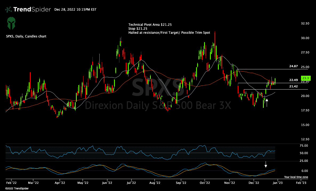Screen dimensions: 316x191
Task: Click the 32.50 price axis label
Action: coord(305,23)
